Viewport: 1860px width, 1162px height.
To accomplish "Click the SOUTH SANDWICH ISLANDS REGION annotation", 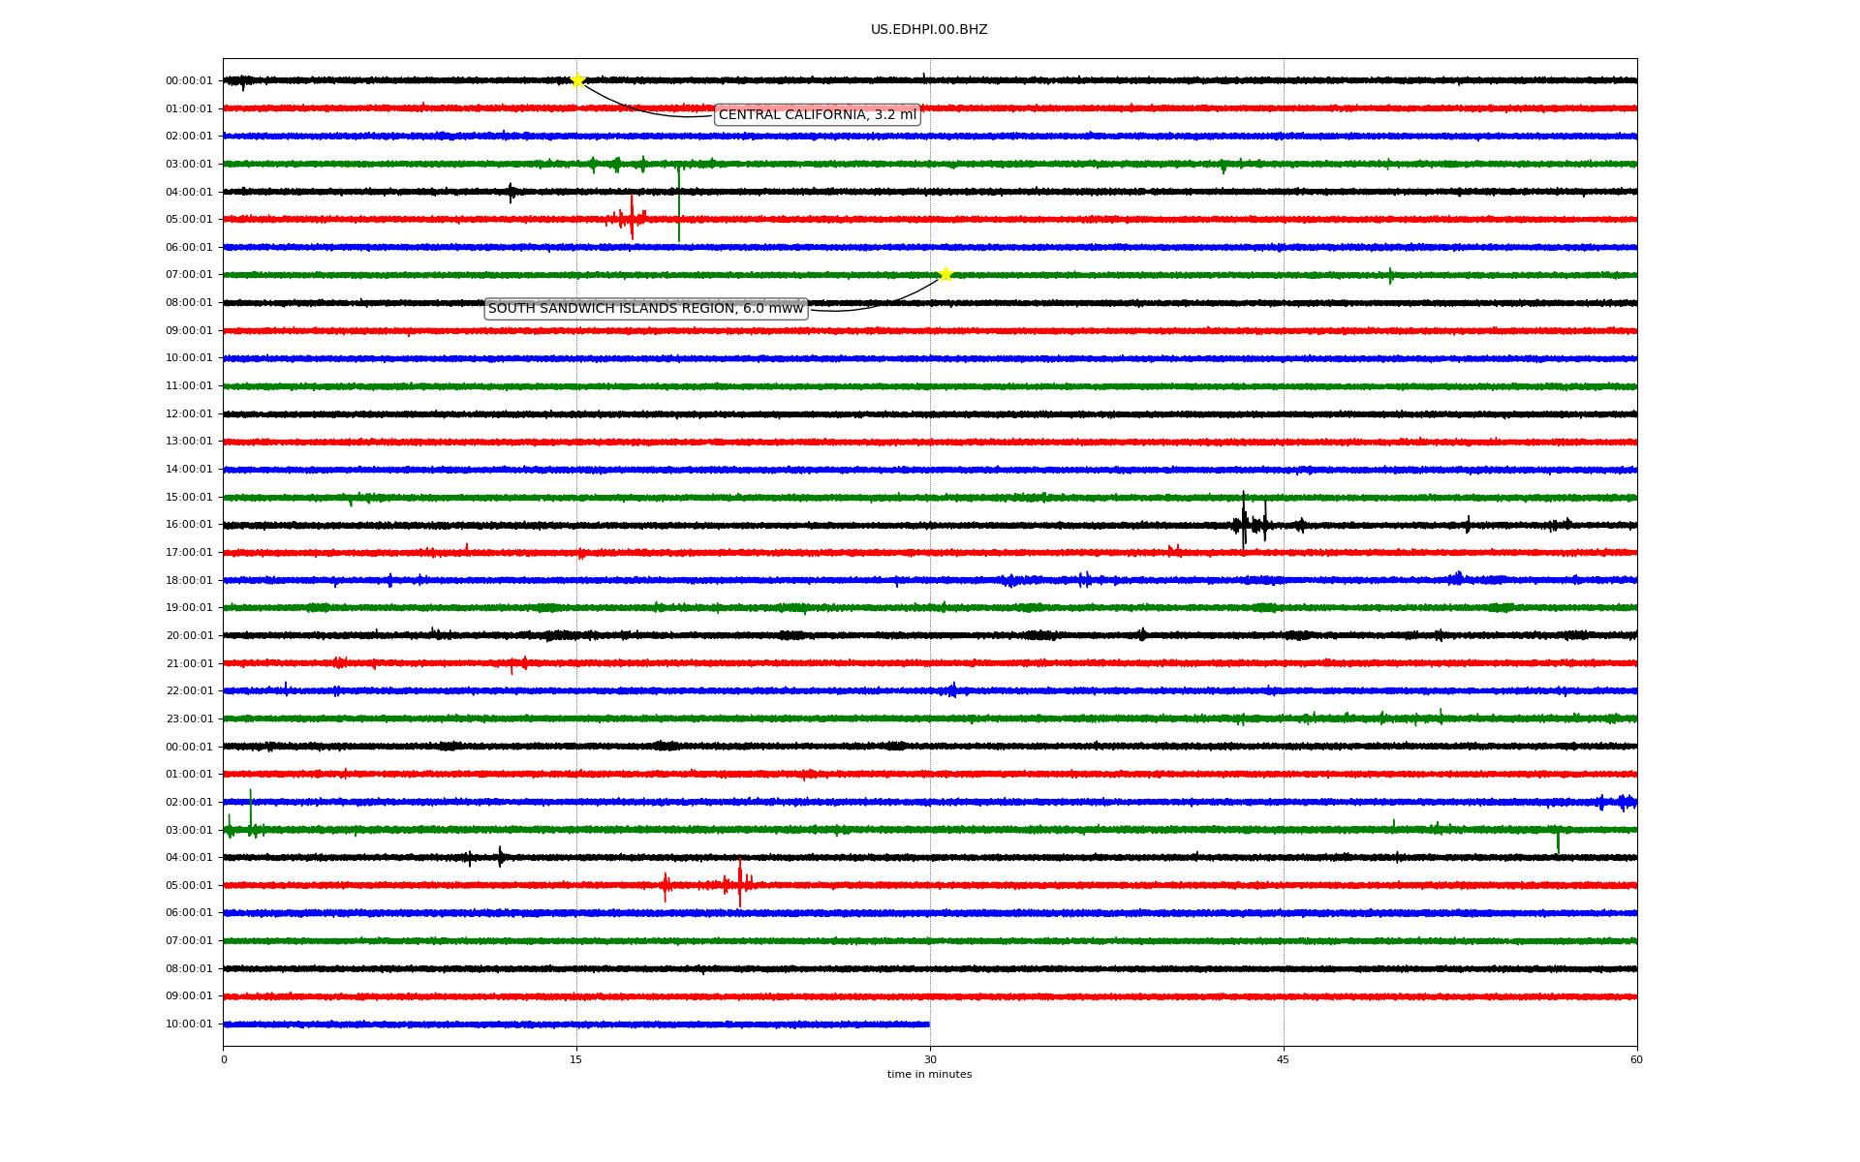I will [645, 309].
